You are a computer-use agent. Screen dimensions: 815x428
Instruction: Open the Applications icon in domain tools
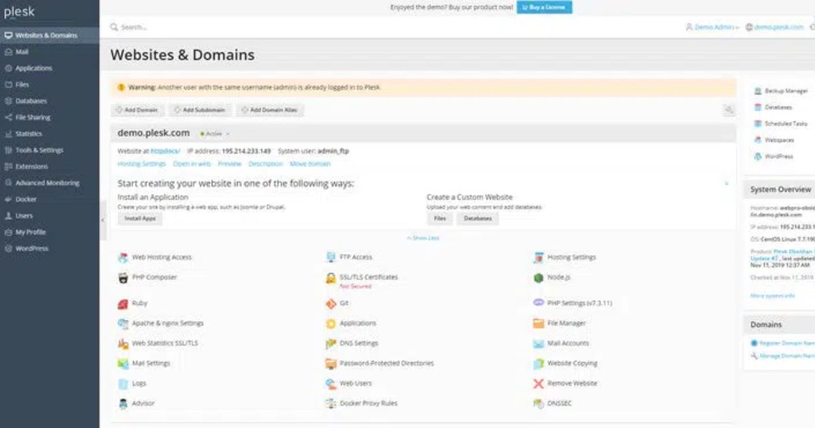(331, 323)
